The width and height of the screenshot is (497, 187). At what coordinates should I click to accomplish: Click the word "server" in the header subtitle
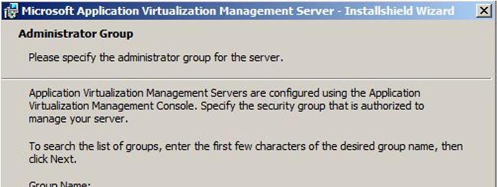(x=266, y=59)
